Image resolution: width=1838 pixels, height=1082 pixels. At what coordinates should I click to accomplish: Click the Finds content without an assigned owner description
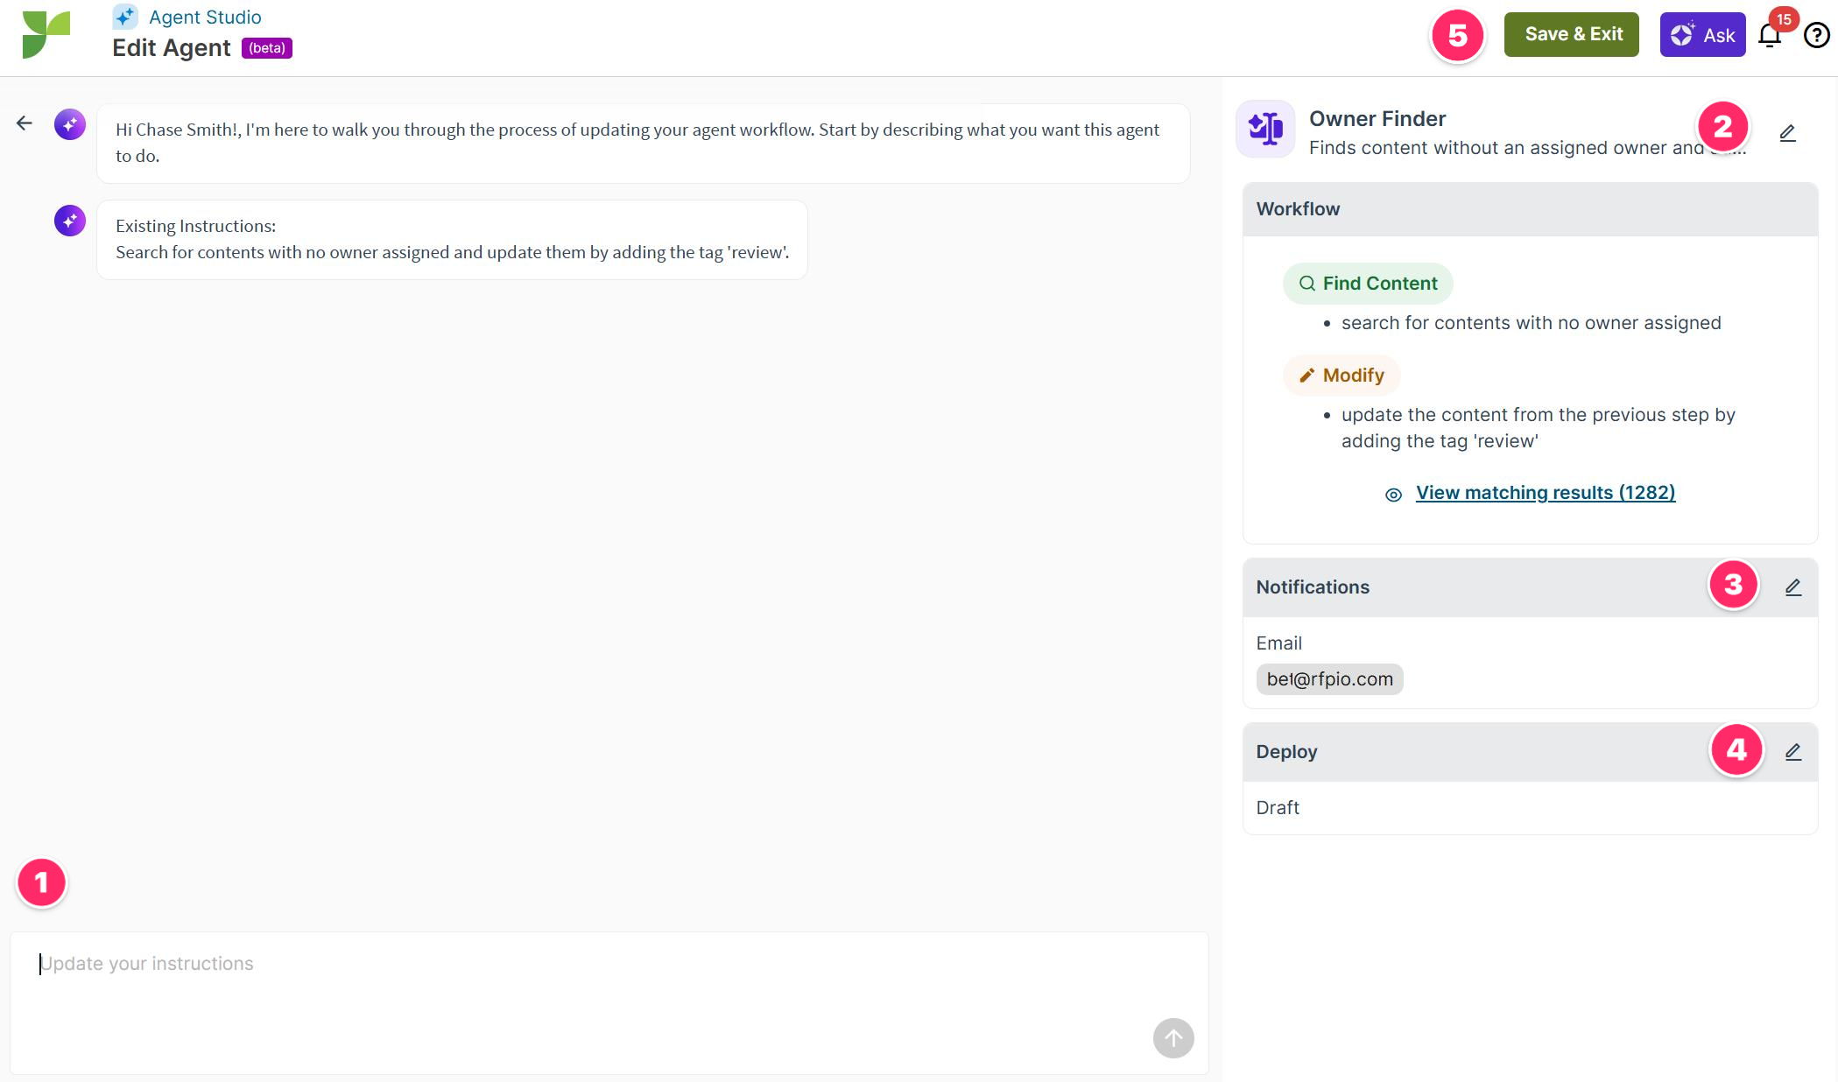(x=1527, y=148)
